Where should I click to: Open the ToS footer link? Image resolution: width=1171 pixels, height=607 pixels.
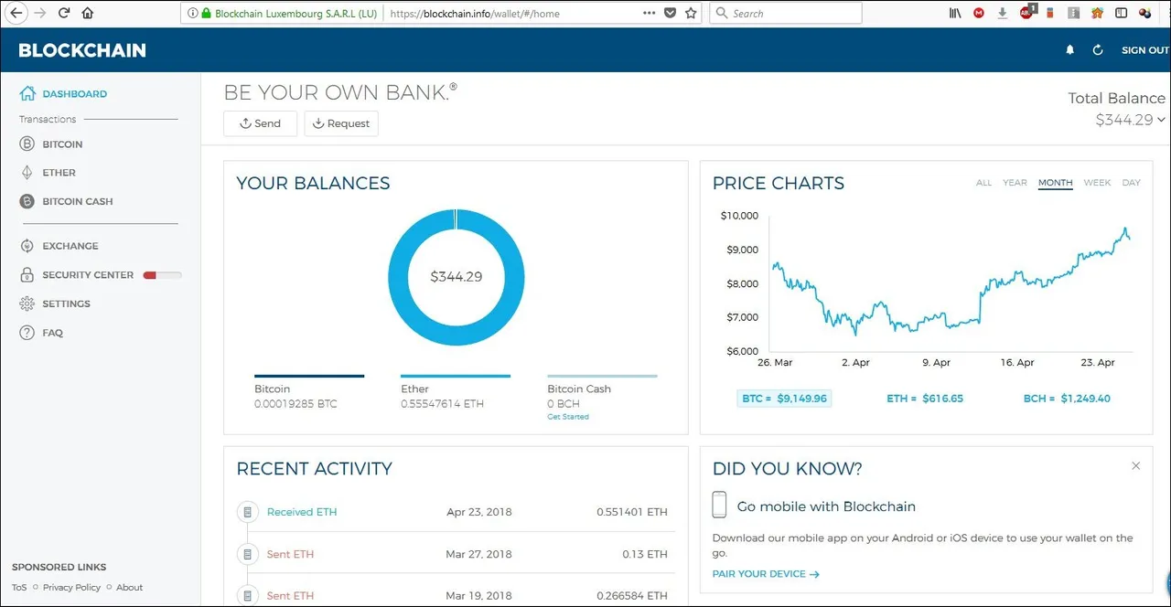point(19,588)
